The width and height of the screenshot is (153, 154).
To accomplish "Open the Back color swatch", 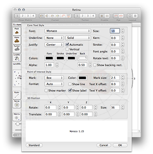I will (x=82, y=58).
